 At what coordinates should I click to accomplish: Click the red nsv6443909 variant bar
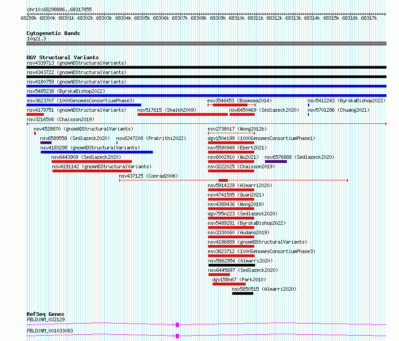(x=91, y=162)
